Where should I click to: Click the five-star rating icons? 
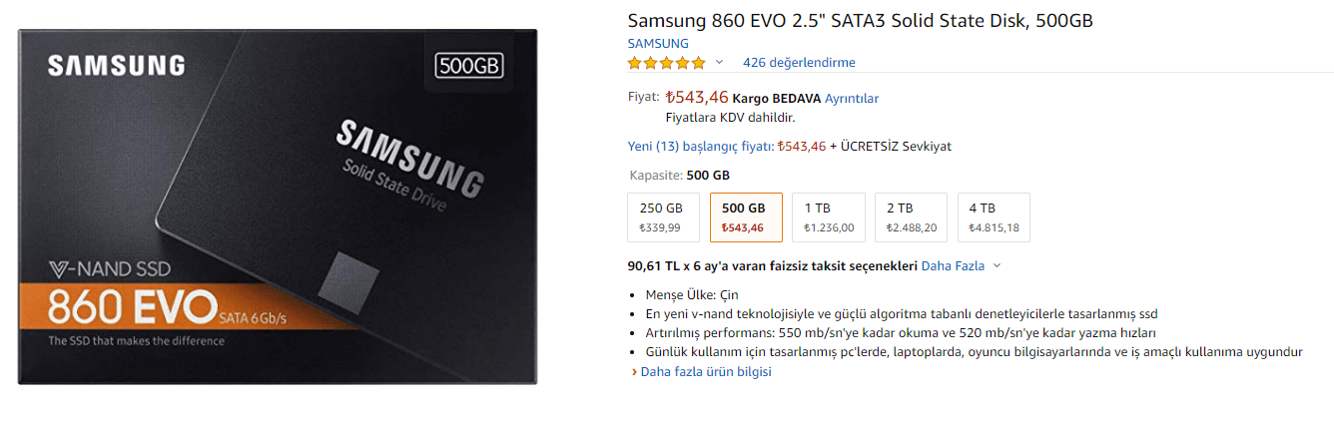(666, 63)
